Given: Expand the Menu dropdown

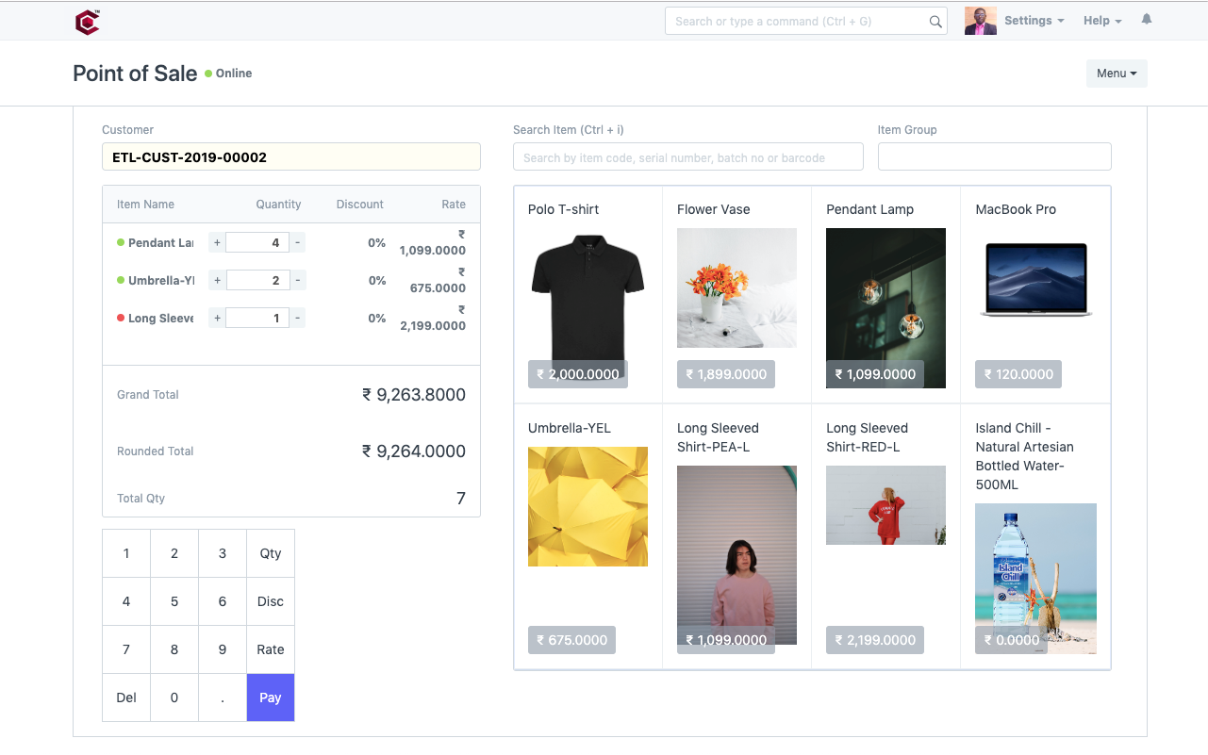Looking at the screenshot, I should (1116, 73).
